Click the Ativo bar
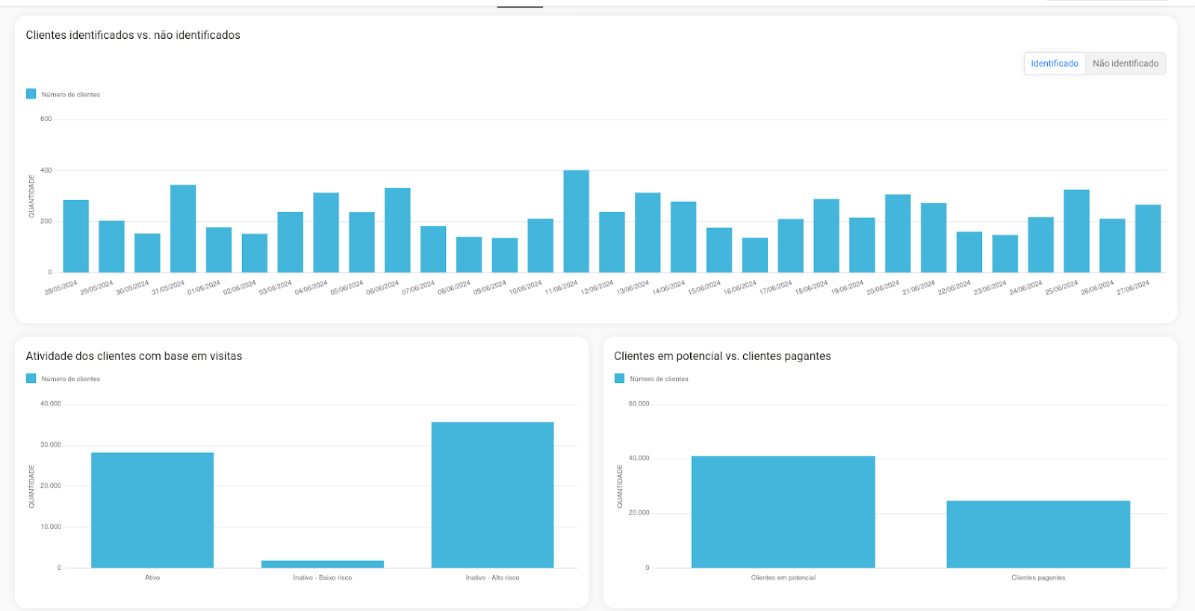 pos(152,510)
